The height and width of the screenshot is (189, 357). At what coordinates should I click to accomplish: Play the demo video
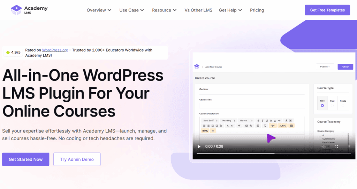pos(199,147)
